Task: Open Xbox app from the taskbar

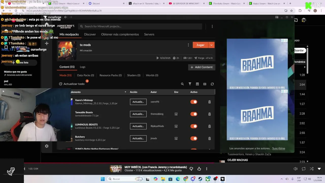Action: (208, 179)
